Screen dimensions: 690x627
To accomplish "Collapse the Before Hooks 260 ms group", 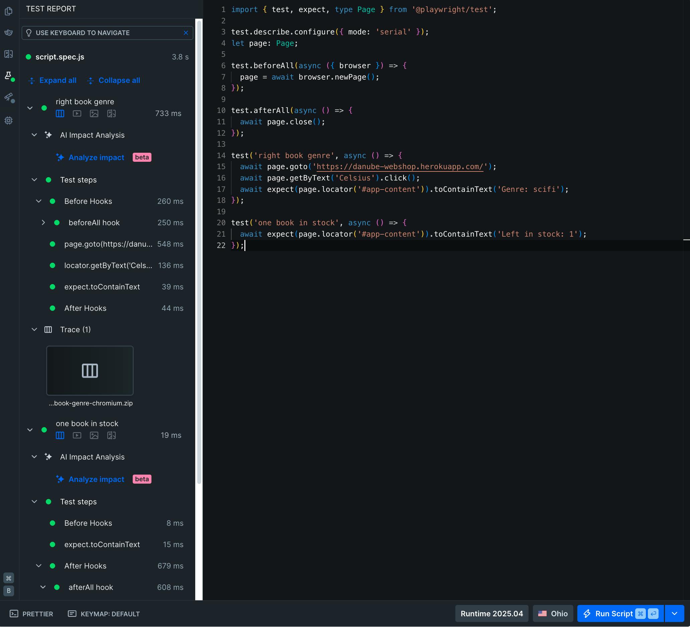I will click(39, 201).
